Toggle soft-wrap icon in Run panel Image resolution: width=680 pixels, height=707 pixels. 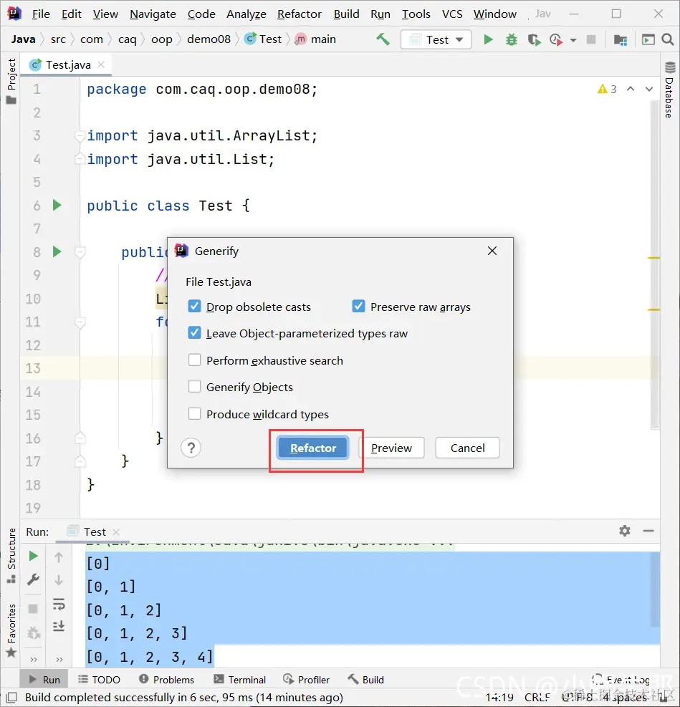tap(59, 604)
